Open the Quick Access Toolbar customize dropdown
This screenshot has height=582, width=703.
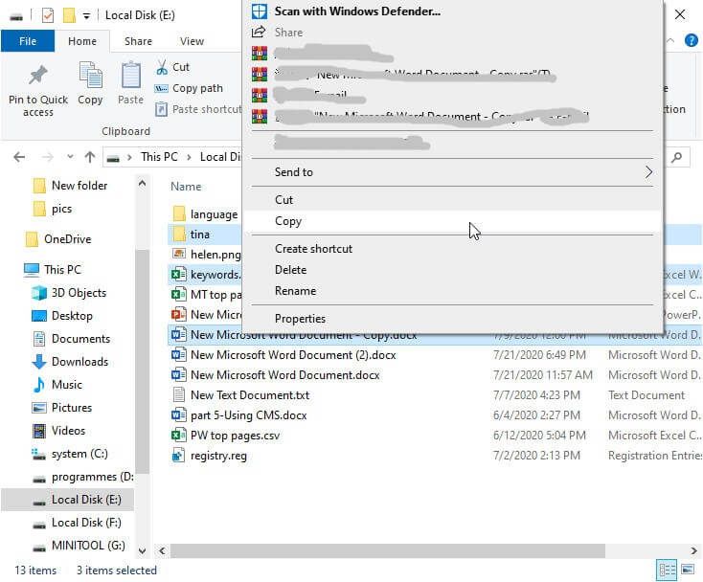point(86,16)
